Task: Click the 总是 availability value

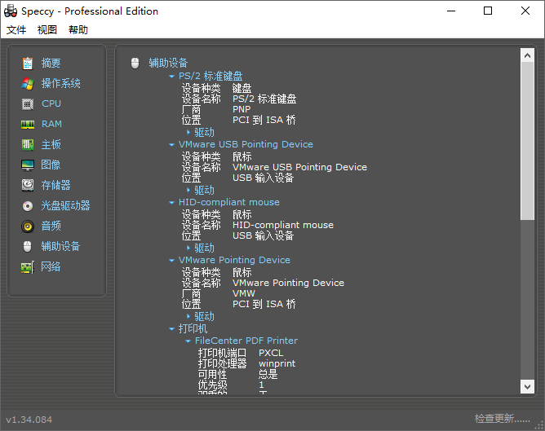Action: pos(268,374)
